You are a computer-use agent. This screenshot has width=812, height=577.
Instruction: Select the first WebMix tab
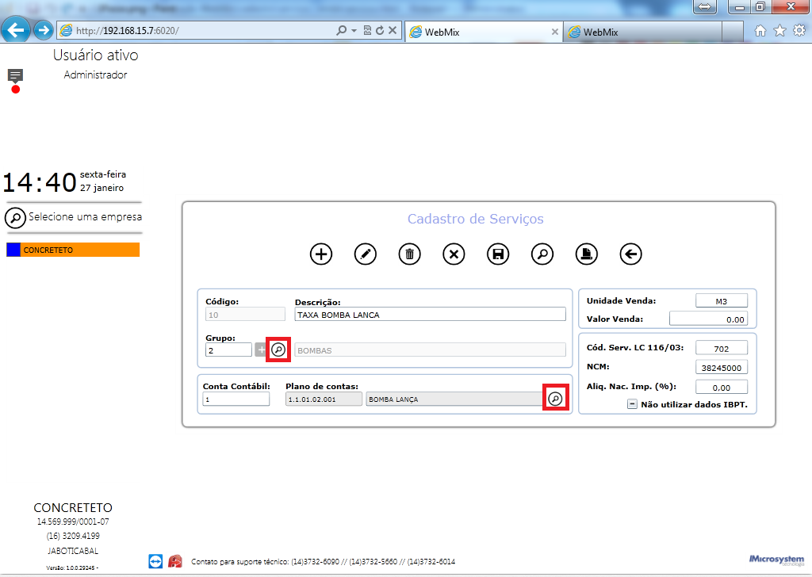[483, 32]
